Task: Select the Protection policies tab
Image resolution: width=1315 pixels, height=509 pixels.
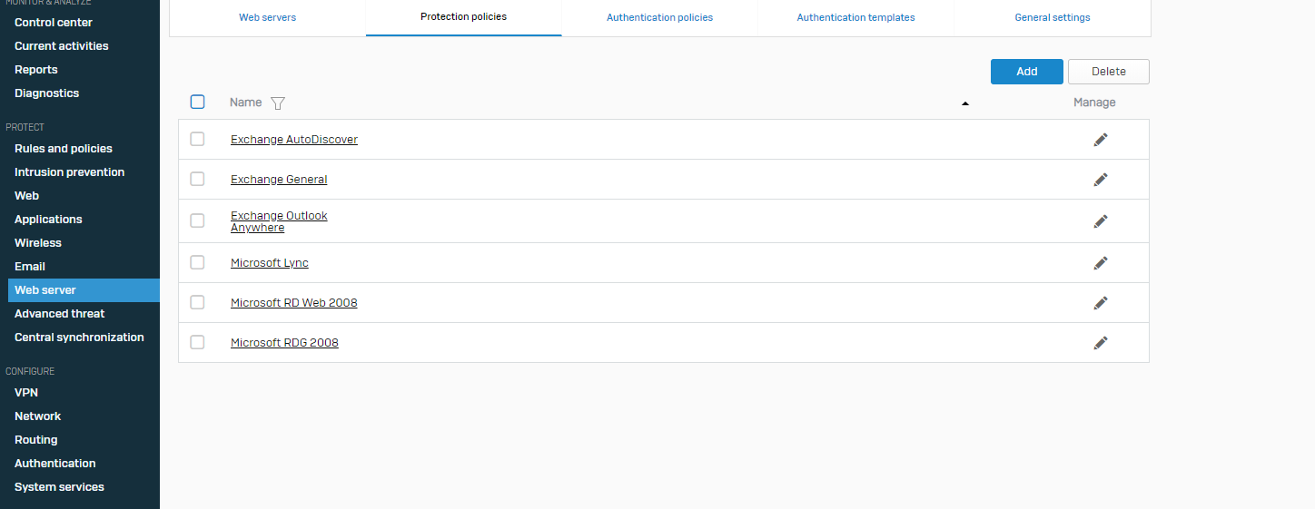Action: [x=464, y=17]
